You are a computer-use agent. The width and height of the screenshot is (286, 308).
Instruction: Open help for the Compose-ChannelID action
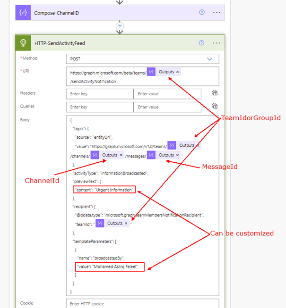202,13
